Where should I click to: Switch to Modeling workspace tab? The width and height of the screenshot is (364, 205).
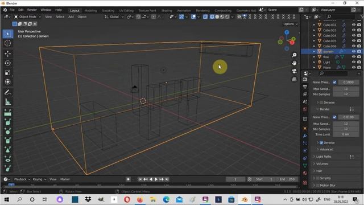tap(90, 10)
